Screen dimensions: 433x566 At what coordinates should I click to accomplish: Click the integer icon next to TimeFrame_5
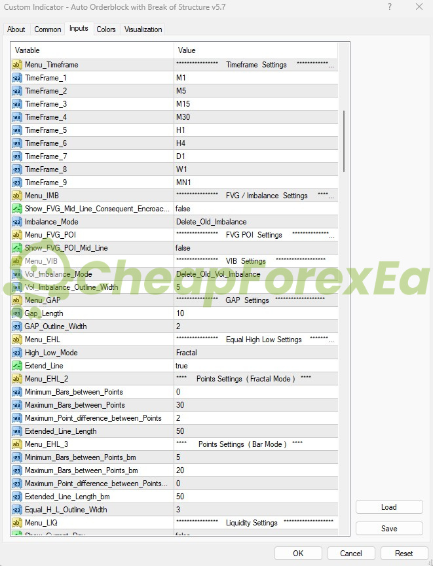pyautogui.click(x=16, y=130)
